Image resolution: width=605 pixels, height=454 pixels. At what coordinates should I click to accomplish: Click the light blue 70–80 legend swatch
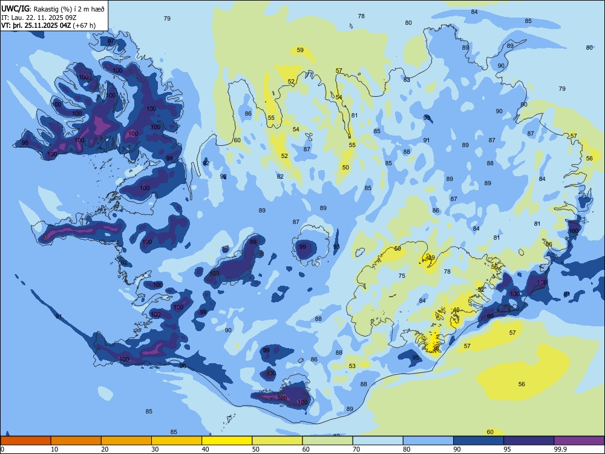[378, 441]
